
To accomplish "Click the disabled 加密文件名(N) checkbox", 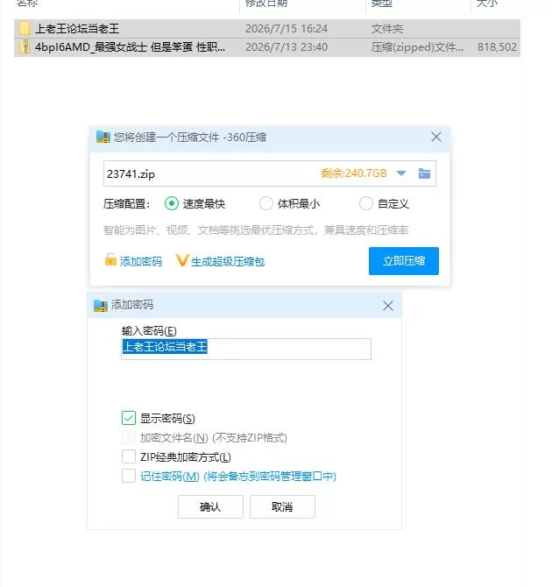I will 129,437.
